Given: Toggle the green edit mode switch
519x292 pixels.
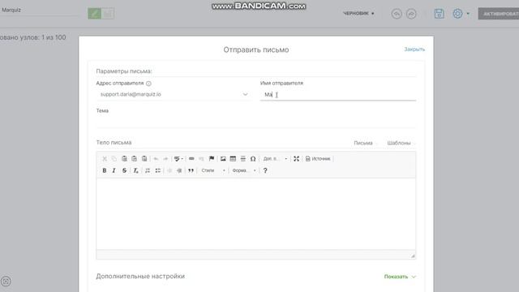Looking at the screenshot, I should click(94, 14).
